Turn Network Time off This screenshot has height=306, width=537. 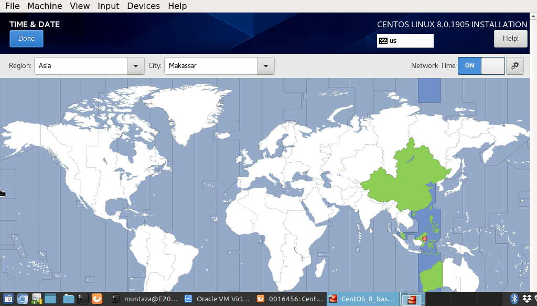click(491, 66)
